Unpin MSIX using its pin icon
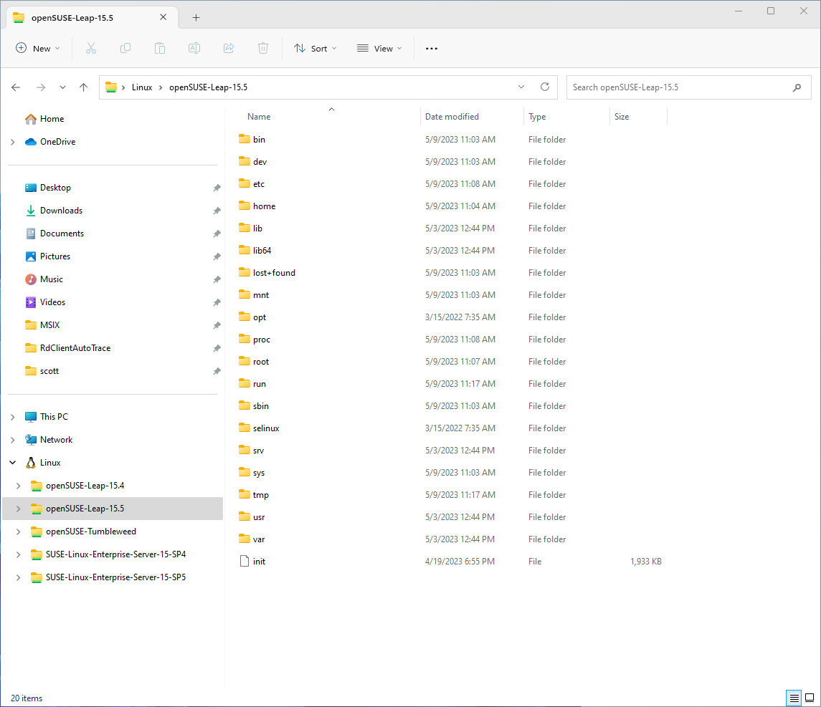 [x=217, y=325]
